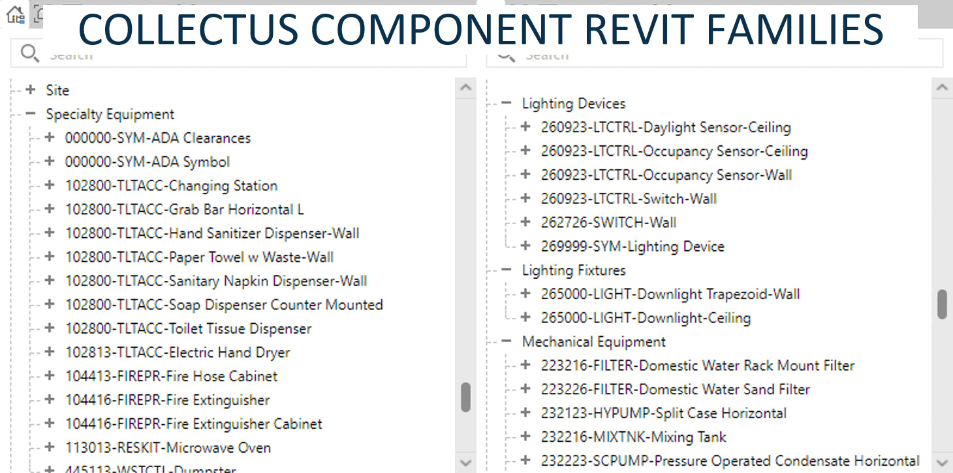Expand 260923-LTCTRL-Occupancy Sensor-Wall family
Image resolution: width=953 pixels, height=473 pixels.
tap(525, 175)
